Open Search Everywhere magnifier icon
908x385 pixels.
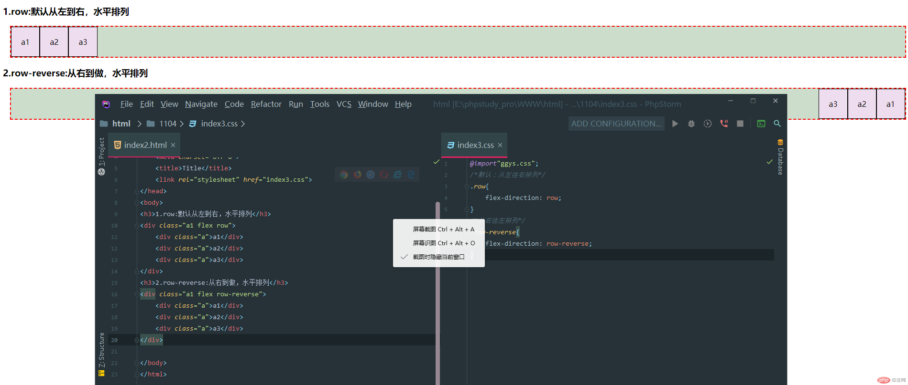click(x=777, y=124)
